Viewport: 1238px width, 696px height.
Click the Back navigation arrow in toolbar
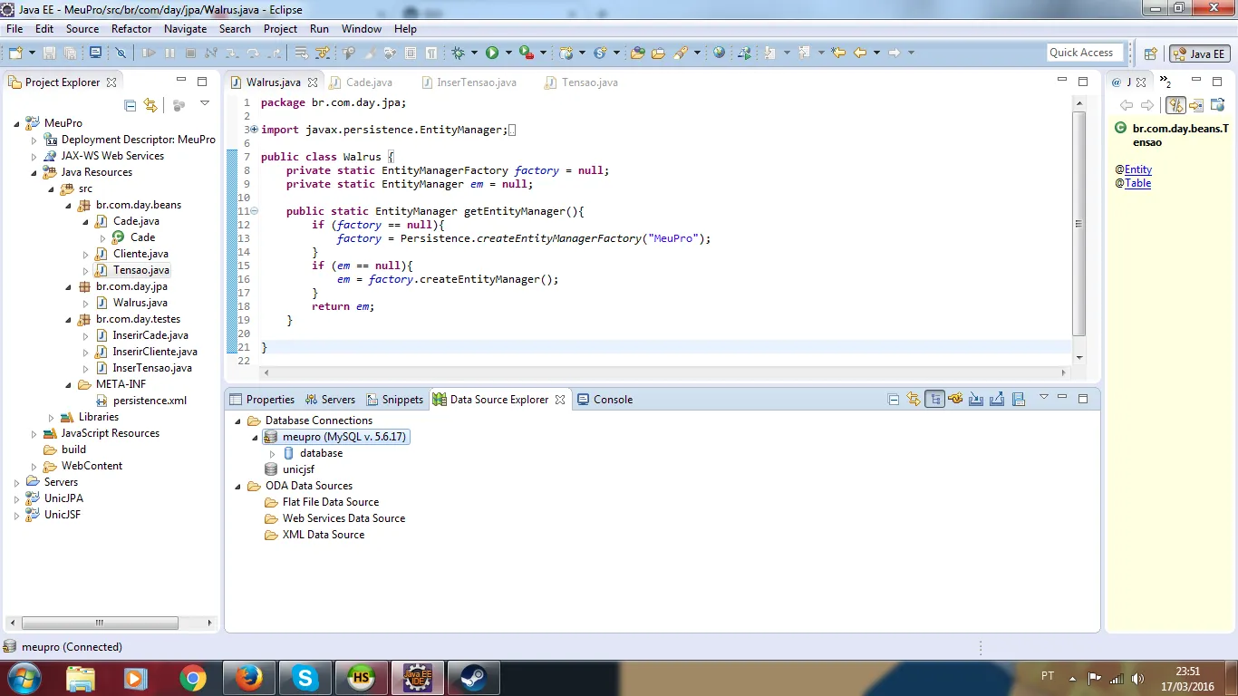pyautogui.click(x=859, y=53)
